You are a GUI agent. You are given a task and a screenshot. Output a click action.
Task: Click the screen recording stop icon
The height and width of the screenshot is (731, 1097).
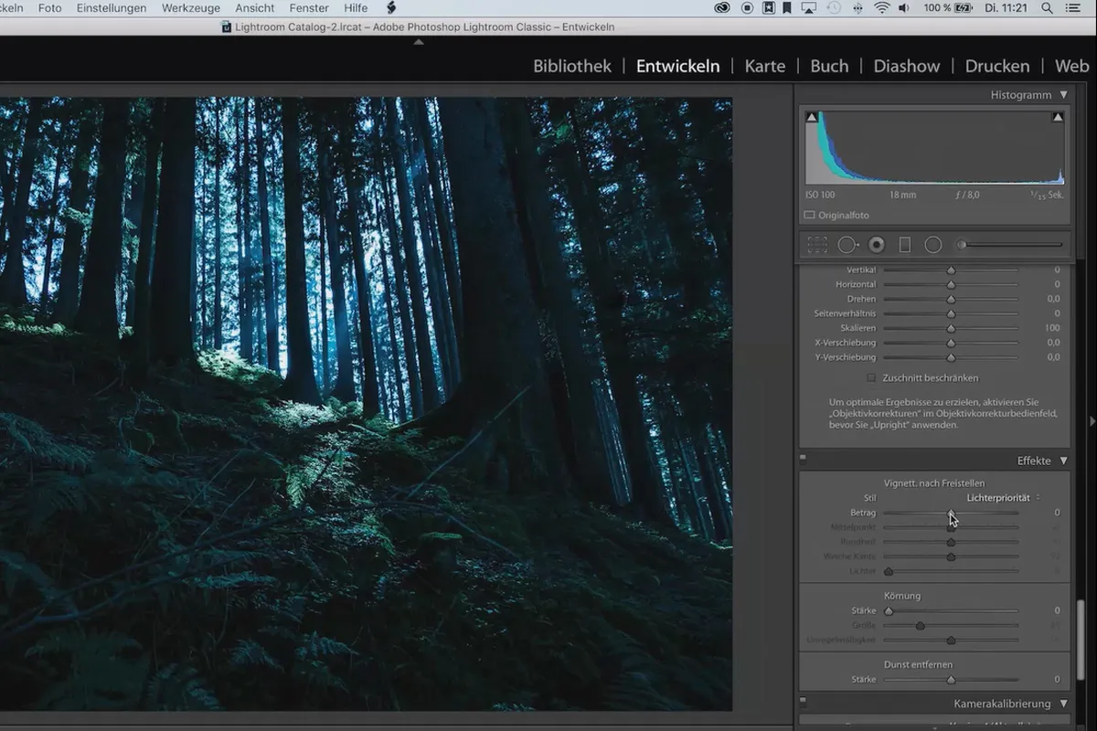coord(747,8)
